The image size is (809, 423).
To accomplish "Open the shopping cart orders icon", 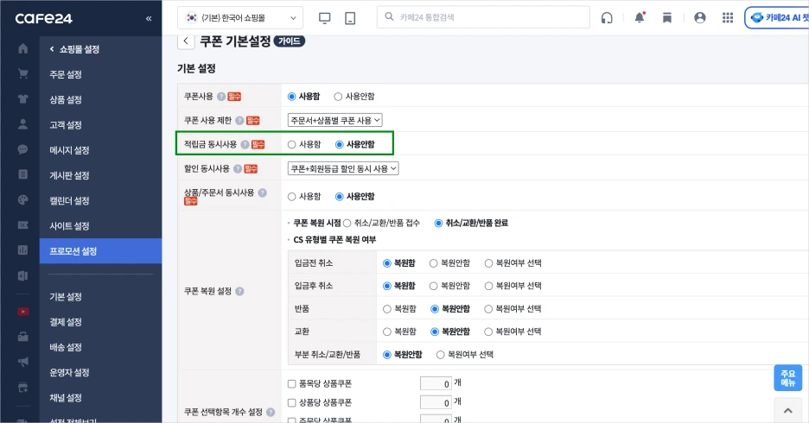I will click(23, 73).
